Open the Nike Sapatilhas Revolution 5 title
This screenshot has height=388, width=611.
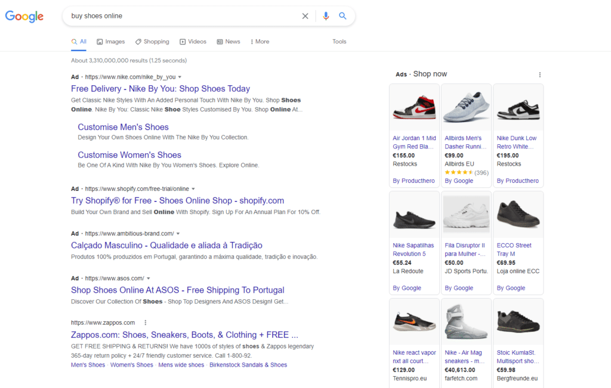413,250
